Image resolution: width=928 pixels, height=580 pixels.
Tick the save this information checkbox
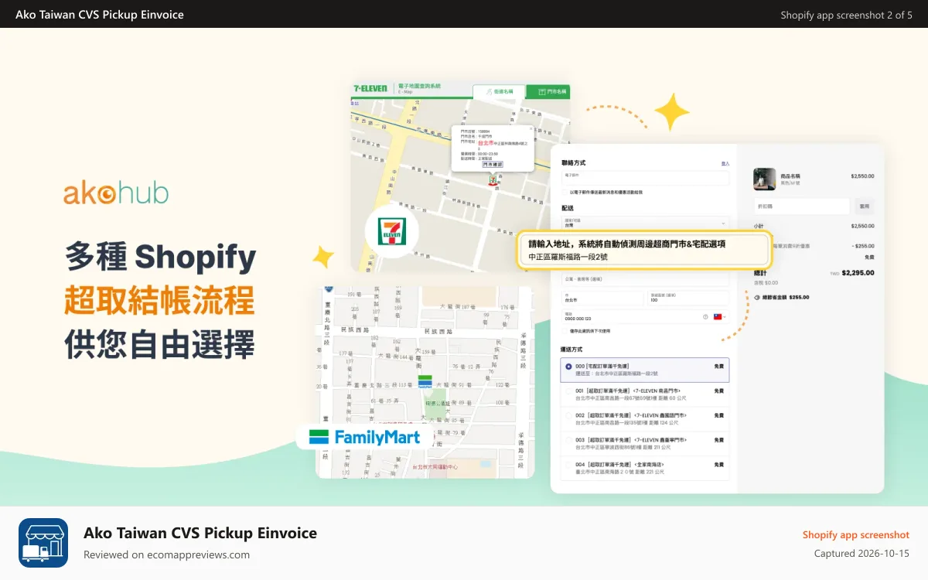coord(565,330)
